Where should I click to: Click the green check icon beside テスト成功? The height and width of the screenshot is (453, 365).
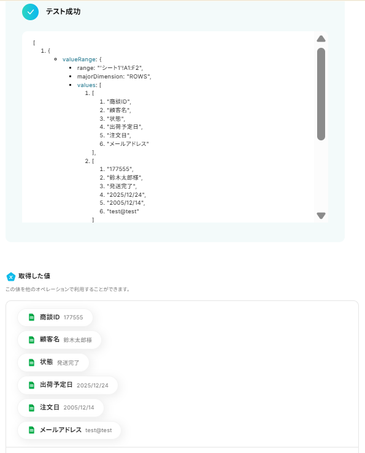point(31,12)
